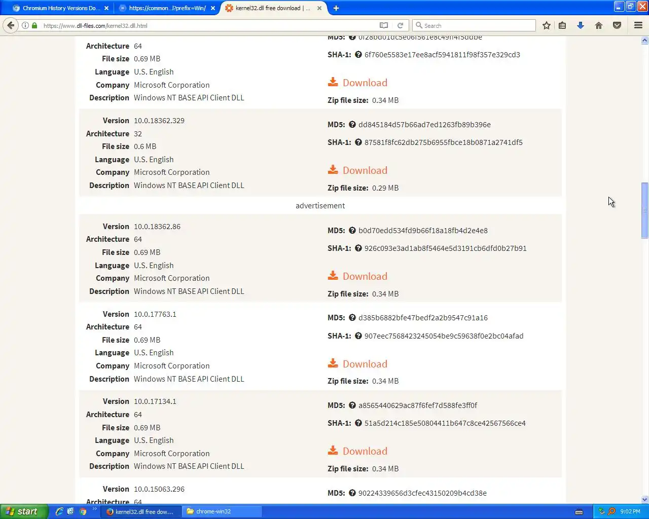
Task: Close the https://common prefix=Win tab
Action: 213,8
